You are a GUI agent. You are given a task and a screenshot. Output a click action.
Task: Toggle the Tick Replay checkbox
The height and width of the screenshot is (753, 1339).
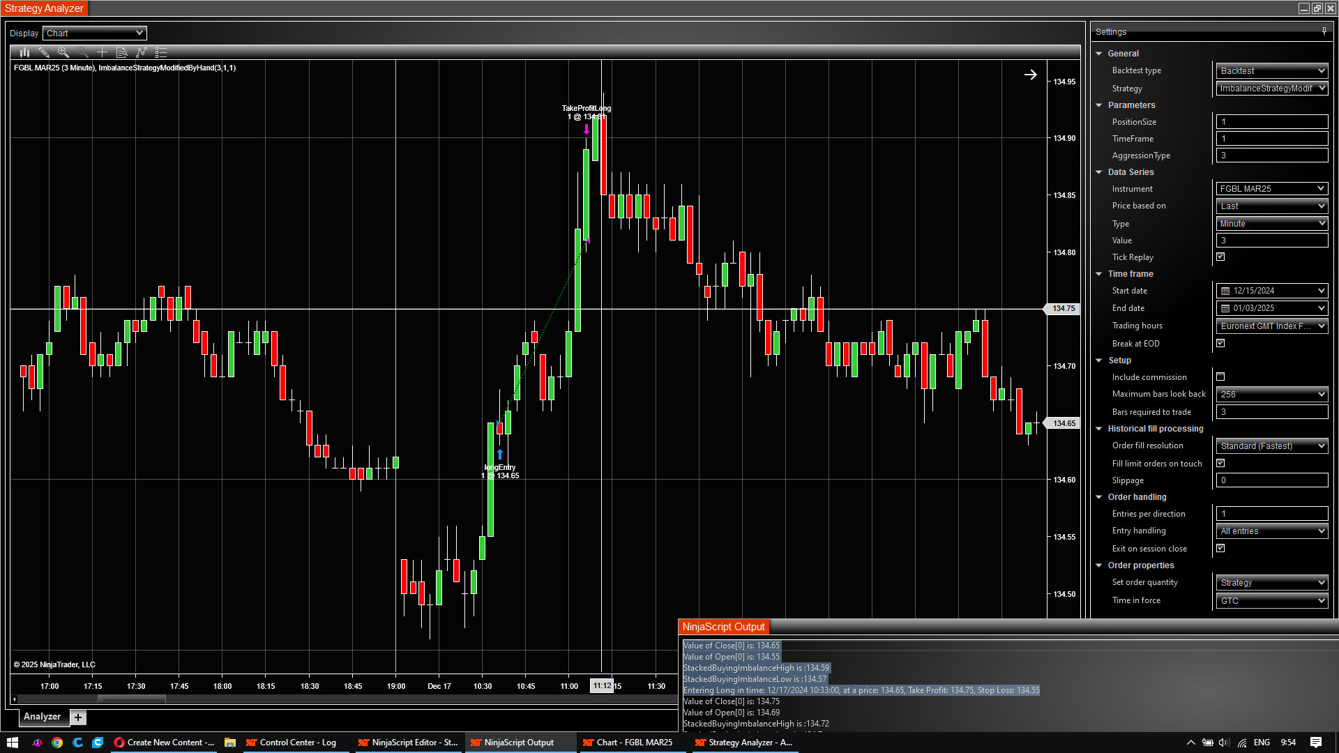click(1220, 257)
